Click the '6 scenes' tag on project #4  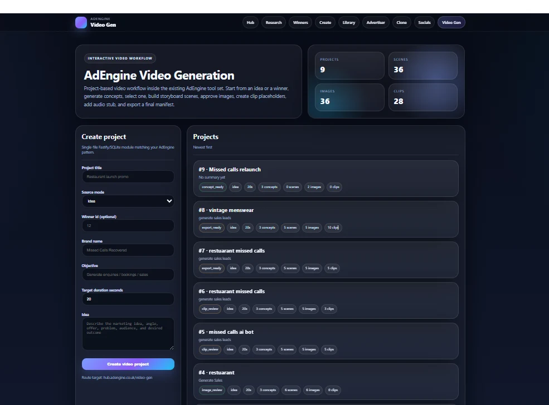290,390
